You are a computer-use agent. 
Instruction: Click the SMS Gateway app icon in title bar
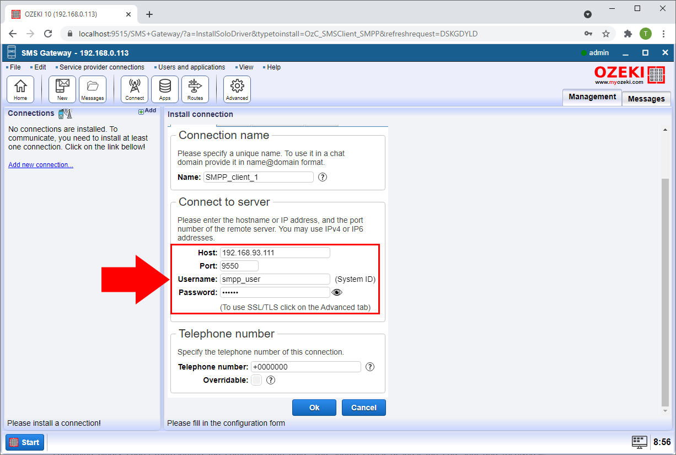coord(12,53)
